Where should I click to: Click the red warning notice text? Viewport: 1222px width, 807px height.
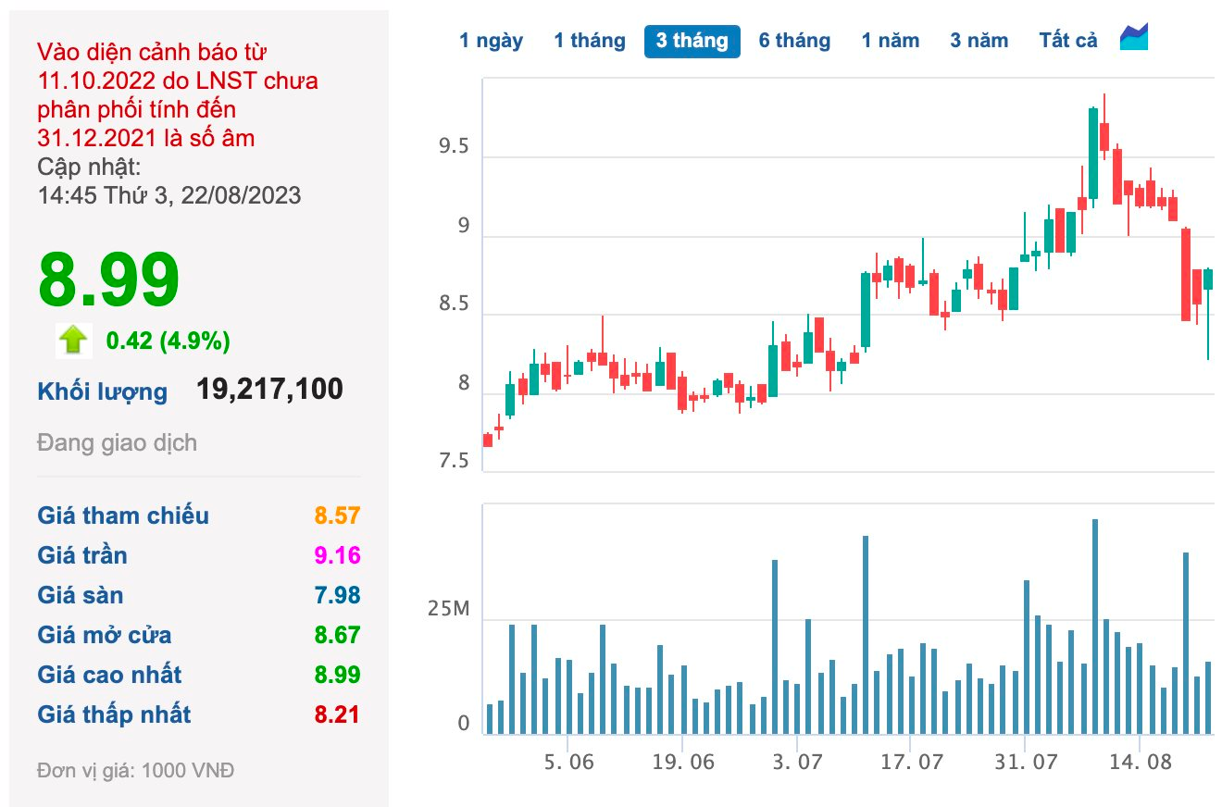(x=178, y=95)
